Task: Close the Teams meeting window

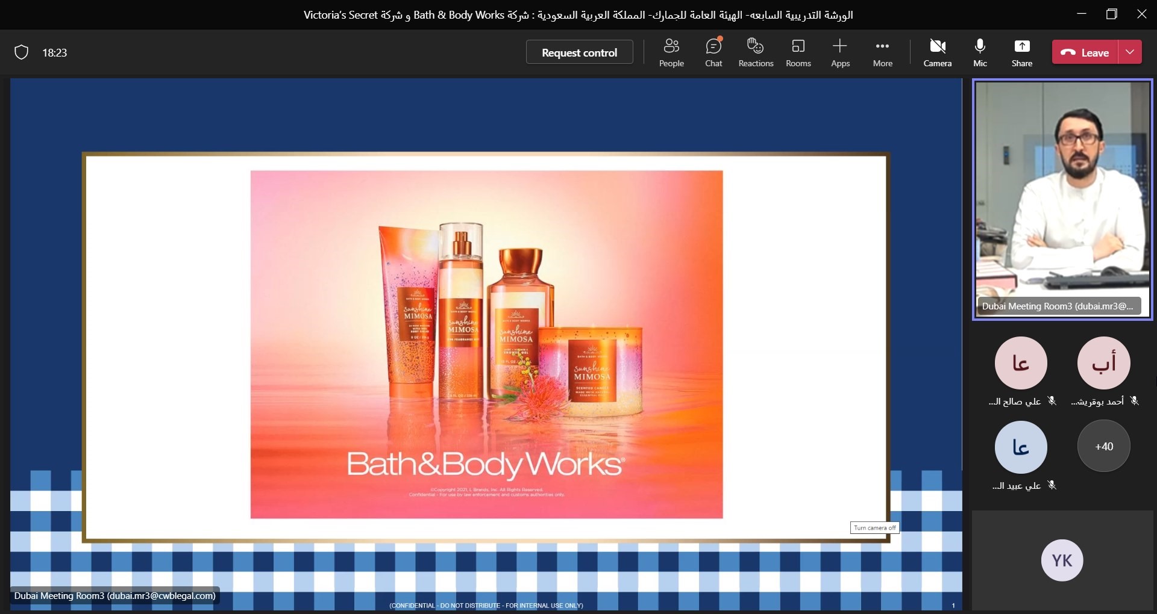Action: (1142, 14)
